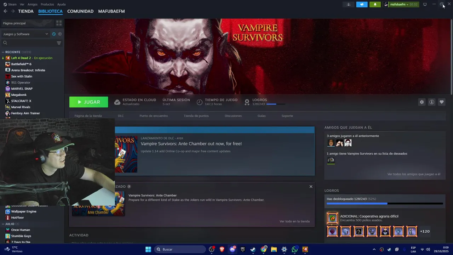Add Vampire Survivors to favorites heart icon

[441, 102]
